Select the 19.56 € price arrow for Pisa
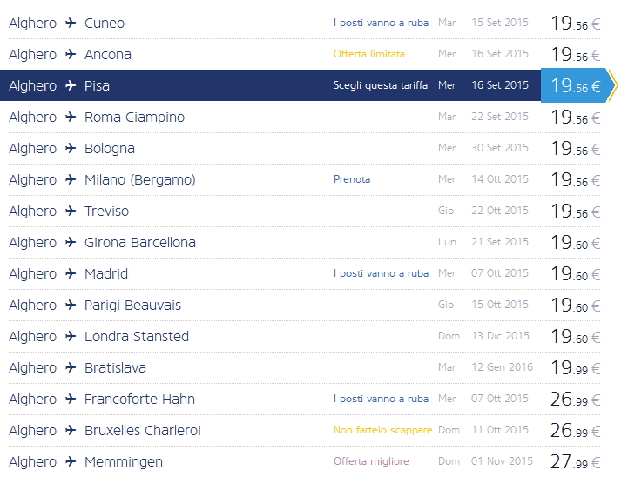The width and height of the screenshot is (628, 477). (x=577, y=85)
